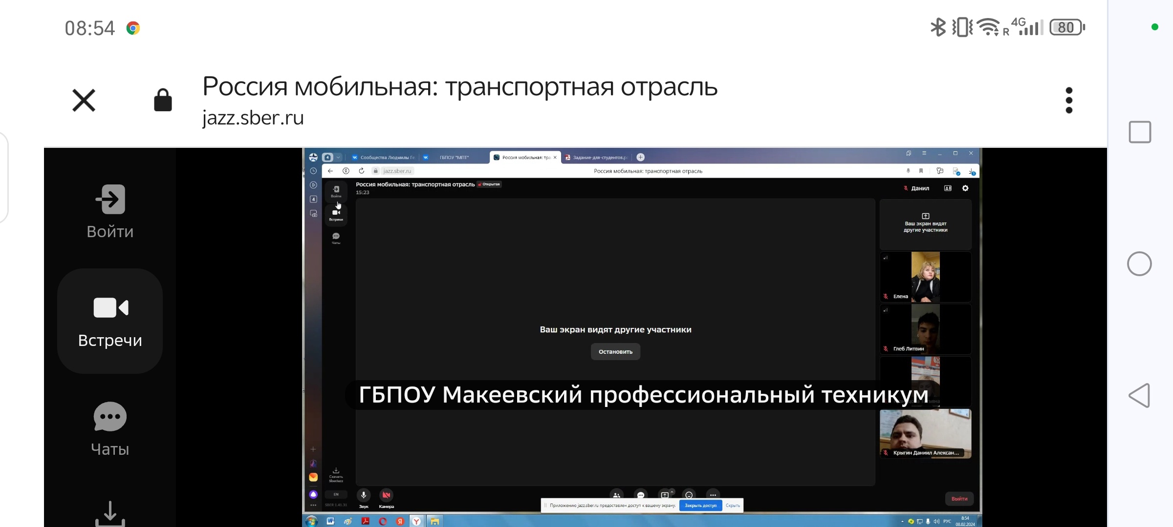Open the history clock icon in browser sidebar
1173x527 pixels.
pos(313,171)
